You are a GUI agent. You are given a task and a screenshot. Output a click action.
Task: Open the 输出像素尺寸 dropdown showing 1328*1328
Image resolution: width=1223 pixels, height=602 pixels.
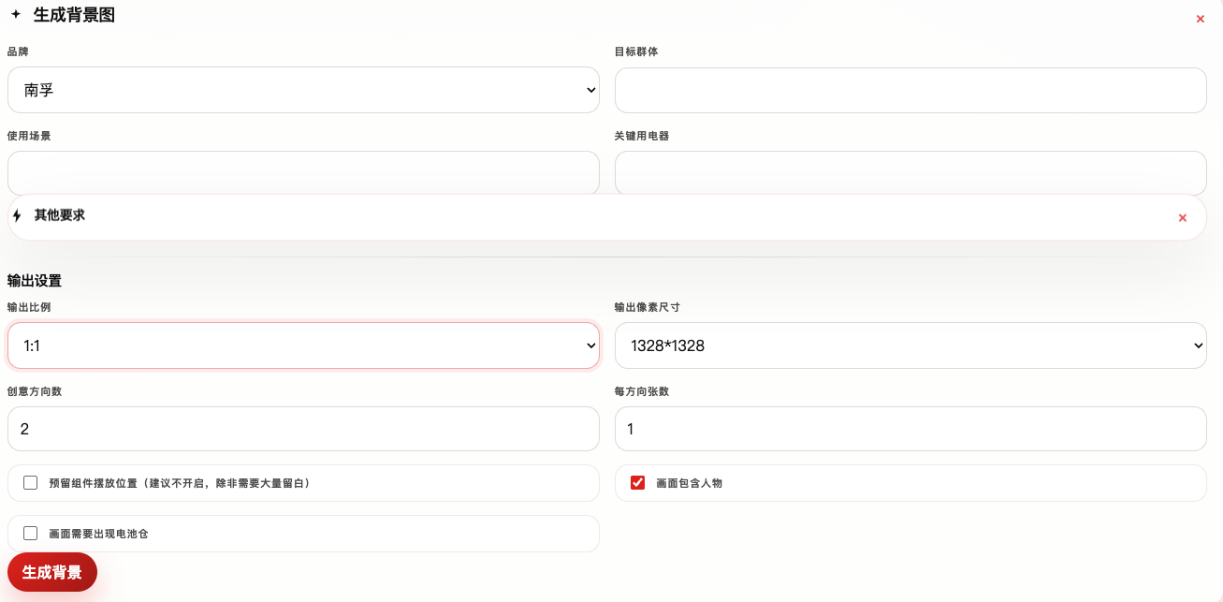pyautogui.click(x=910, y=345)
